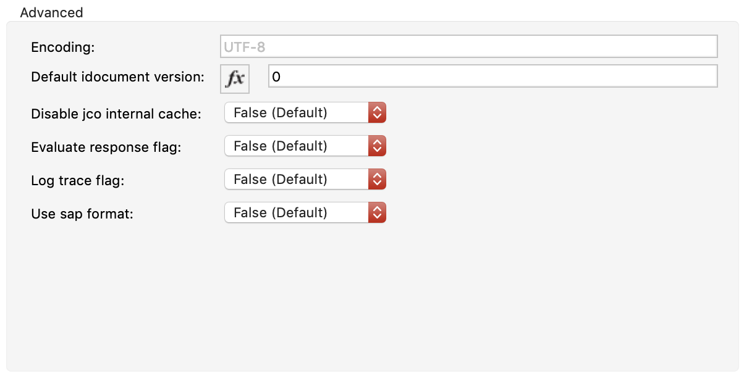Click the stepper arrows of Evaluate response flag
744x379 pixels.
[x=378, y=146]
